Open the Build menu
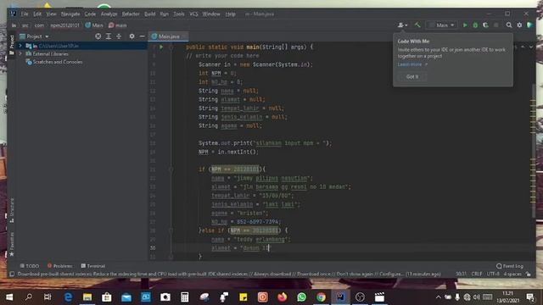The width and height of the screenshot is (543, 305). [149, 14]
